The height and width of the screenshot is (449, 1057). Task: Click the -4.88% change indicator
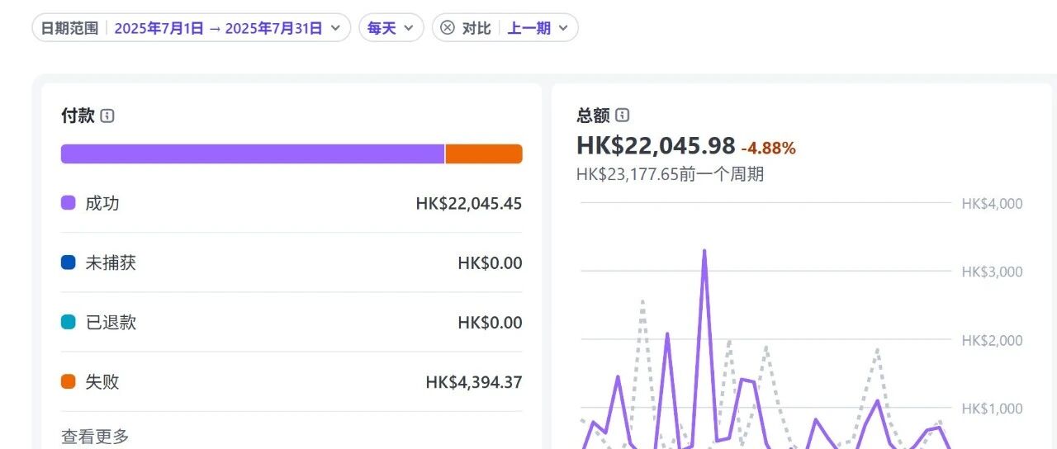click(x=768, y=149)
